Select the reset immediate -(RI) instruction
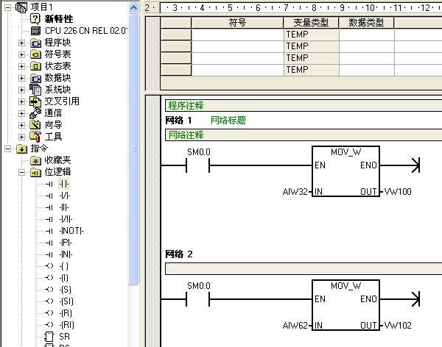 pyautogui.click(x=67, y=325)
